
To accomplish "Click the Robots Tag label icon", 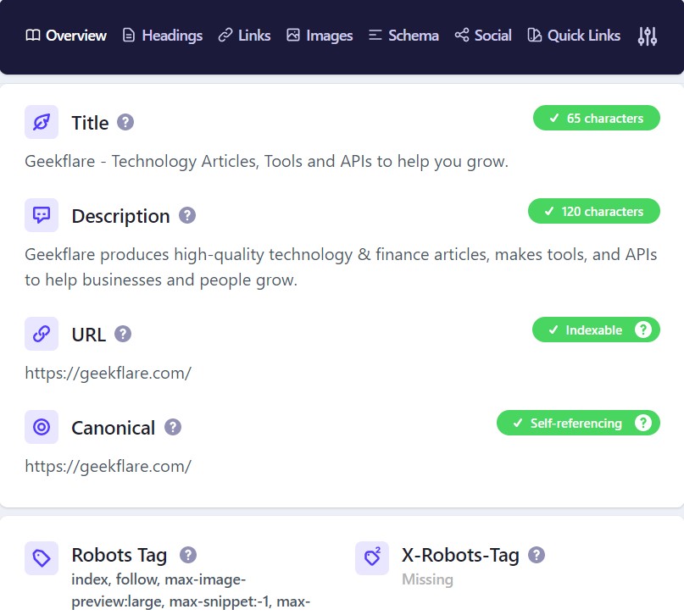I will tap(42, 558).
